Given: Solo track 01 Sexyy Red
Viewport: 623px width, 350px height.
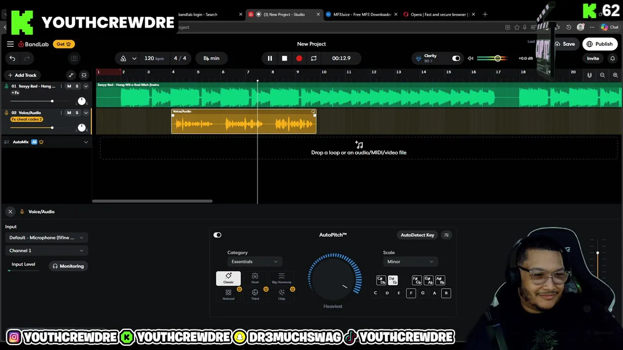Looking at the screenshot, I should [x=77, y=86].
